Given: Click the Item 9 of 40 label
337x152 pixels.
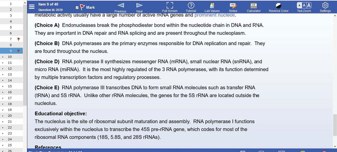Looking at the screenshot, I should (48, 4).
